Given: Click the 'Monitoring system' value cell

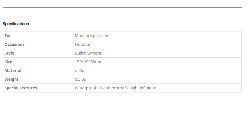Looking at the screenshot, I should pyautogui.click(x=92, y=36).
